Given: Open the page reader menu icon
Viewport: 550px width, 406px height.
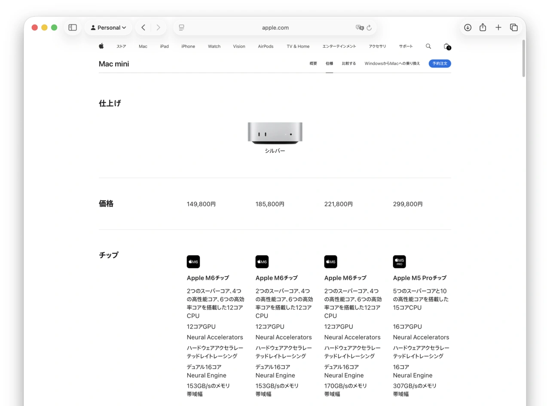Looking at the screenshot, I should pyautogui.click(x=181, y=28).
